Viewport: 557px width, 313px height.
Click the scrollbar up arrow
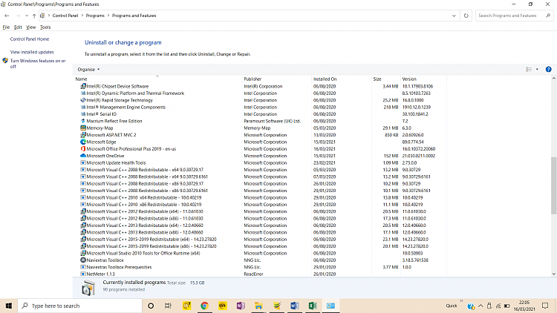[x=553, y=79]
